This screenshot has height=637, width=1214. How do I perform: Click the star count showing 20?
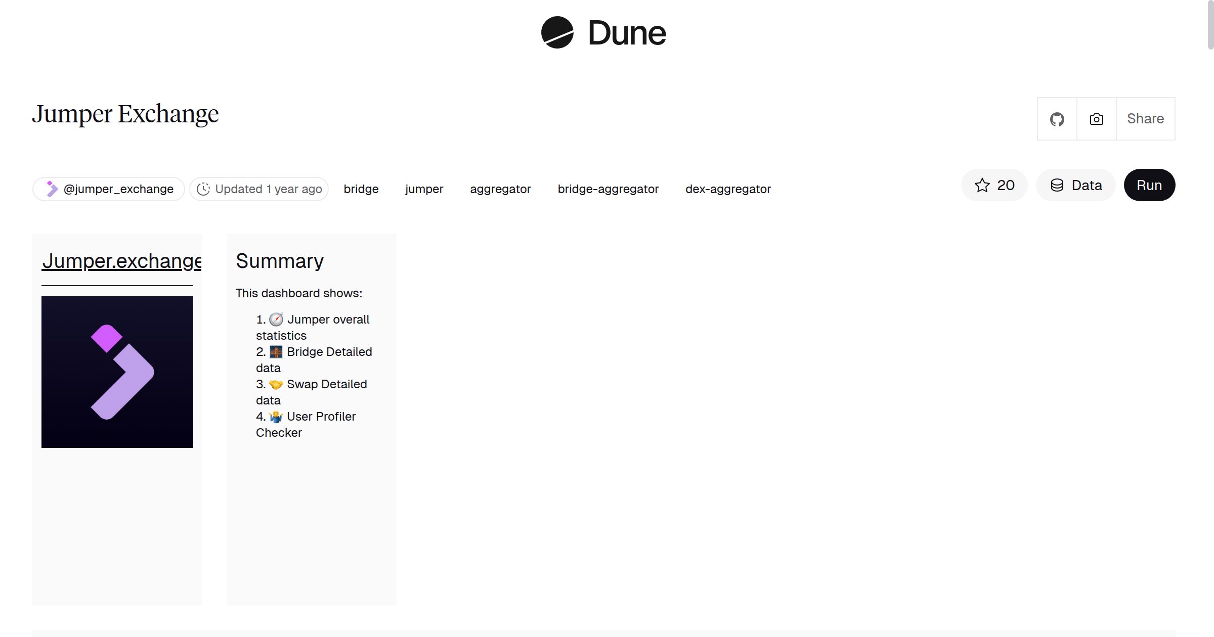pyautogui.click(x=1006, y=185)
